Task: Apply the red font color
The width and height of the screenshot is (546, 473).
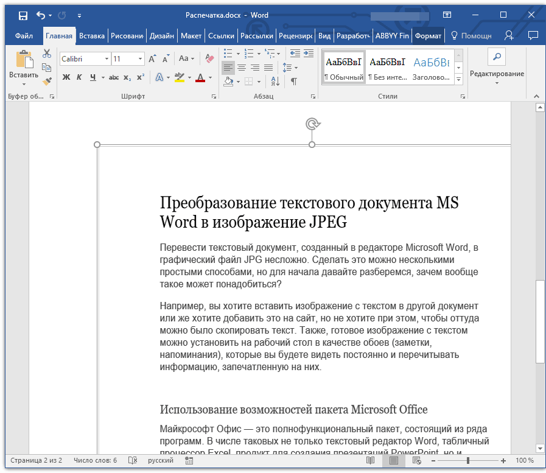Action: tap(200, 77)
